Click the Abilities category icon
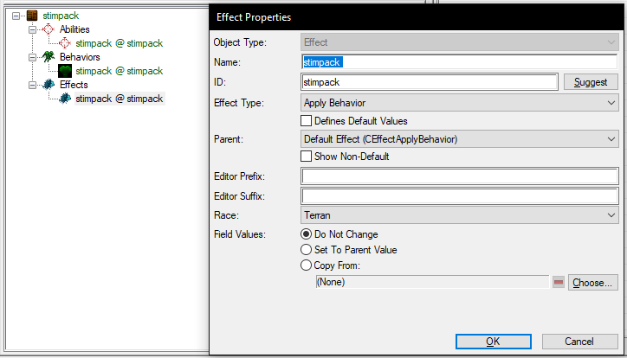This screenshot has height=358, width=627. 48,29
